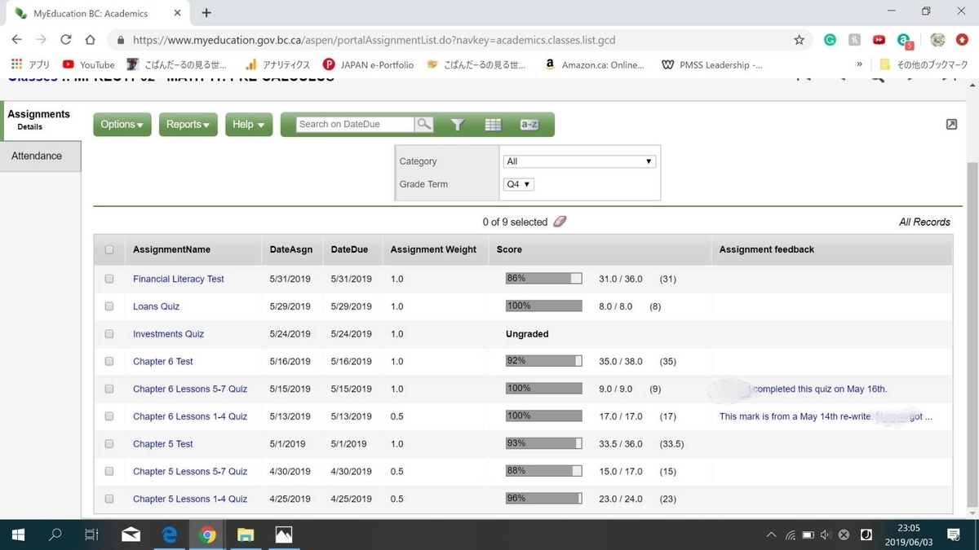The height and width of the screenshot is (550, 979).
Task: Open Windows search from taskbar
Action: [x=55, y=535]
